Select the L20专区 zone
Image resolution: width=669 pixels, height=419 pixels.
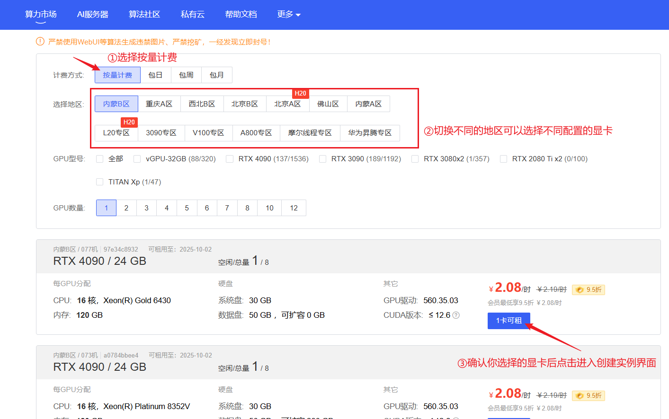(116, 133)
